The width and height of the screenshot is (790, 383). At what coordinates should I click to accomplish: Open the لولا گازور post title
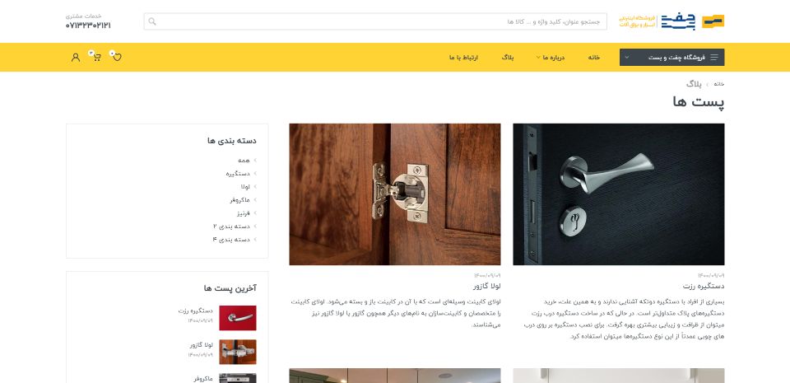point(486,287)
